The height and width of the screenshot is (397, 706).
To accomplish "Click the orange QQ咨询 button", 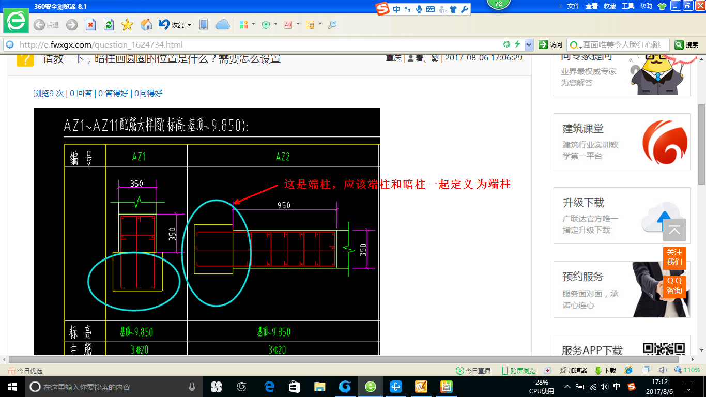I will 674,285.
